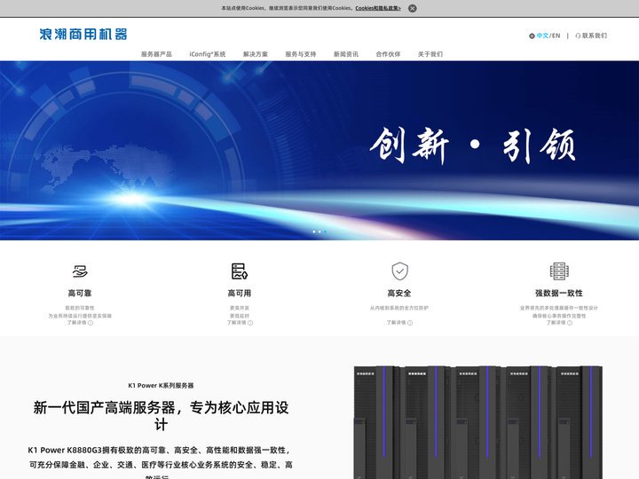Close the cookie notice banner
The height and width of the screenshot is (479, 639).
point(413,8)
